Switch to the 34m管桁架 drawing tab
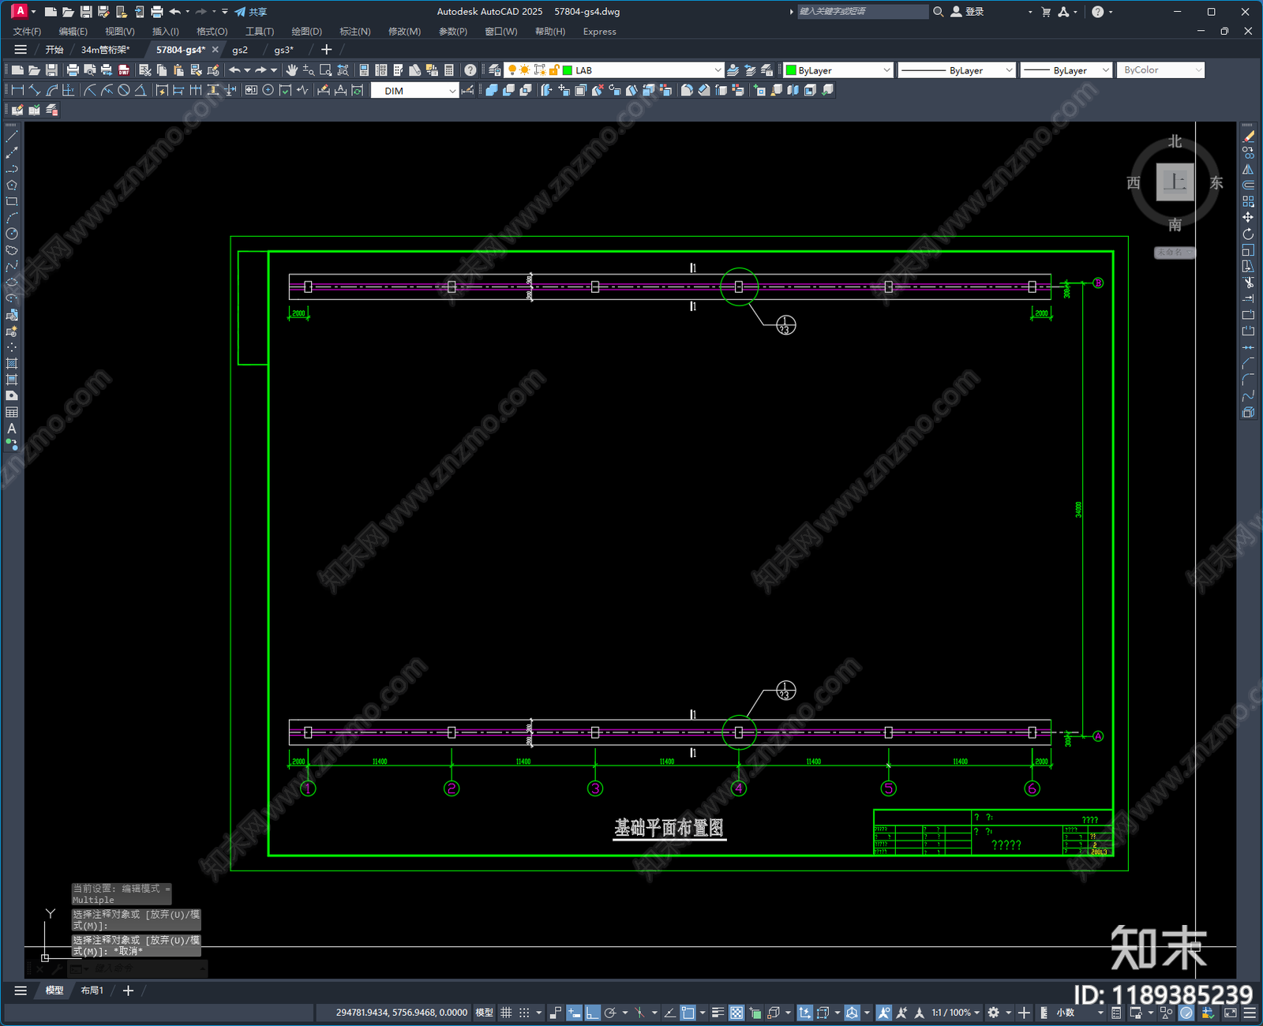The width and height of the screenshot is (1263, 1026). [105, 50]
